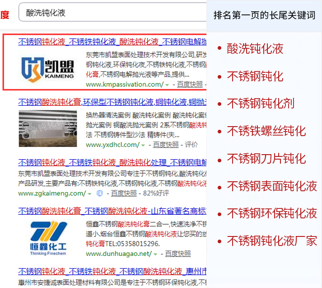
Task: Open the result titled 不锈钢钝化液_不锈铁钝化液_酸洗钝化处理
Action: pyautogui.click(x=112, y=162)
